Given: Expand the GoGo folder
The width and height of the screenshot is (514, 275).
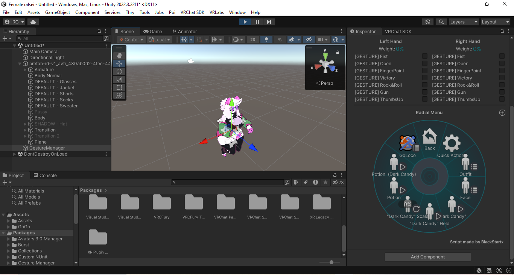Looking at the screenshot, I should tap(9, 227).
